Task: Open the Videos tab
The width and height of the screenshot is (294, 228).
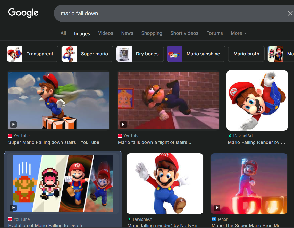Action: [106, 33]
